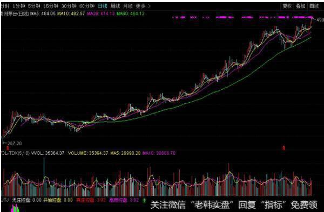Click the MA5: 484.05 indicator label
This screenshot has height=212, width=324.
(43, 14)
